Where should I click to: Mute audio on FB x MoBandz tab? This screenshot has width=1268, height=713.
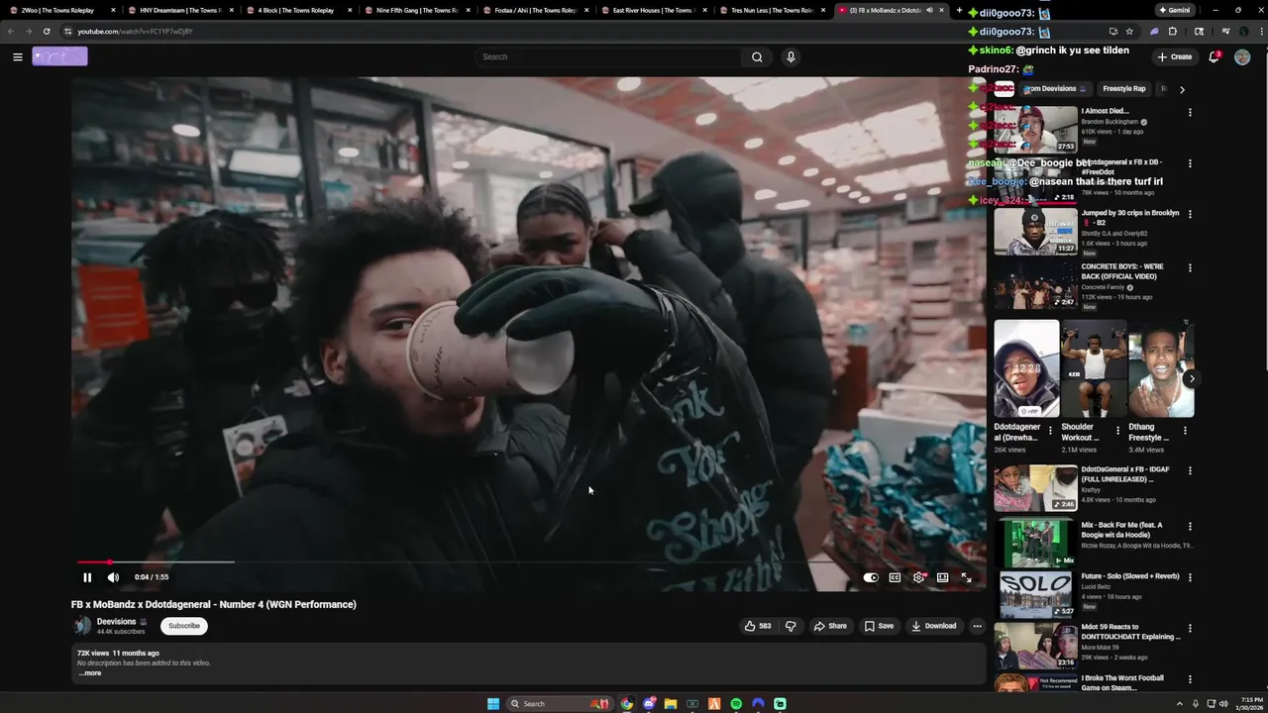pos(929,10)
